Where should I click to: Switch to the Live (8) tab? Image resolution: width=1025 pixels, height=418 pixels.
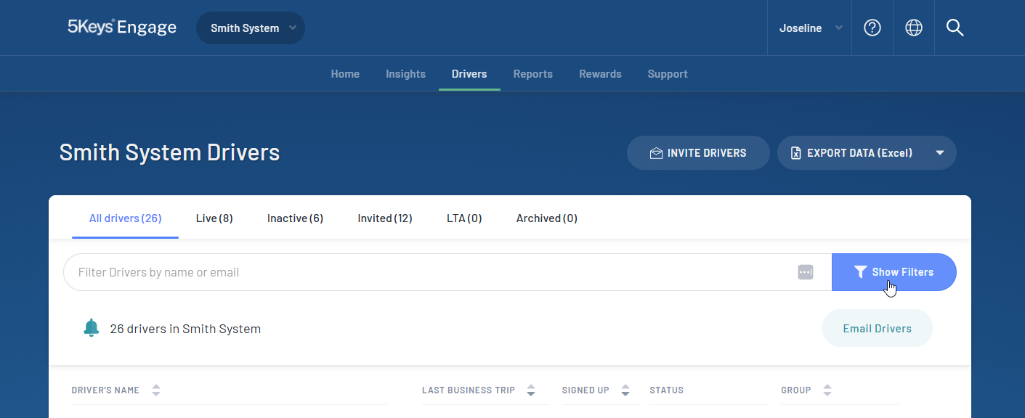click(x=214, y=218)
